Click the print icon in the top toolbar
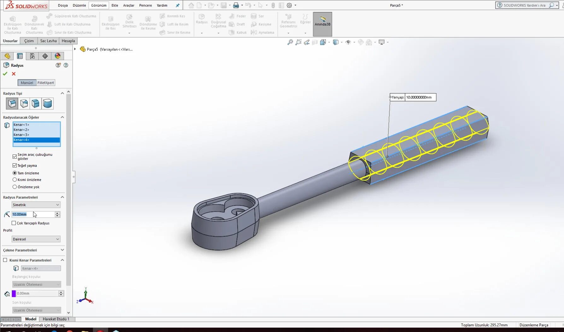 [236, 5]
